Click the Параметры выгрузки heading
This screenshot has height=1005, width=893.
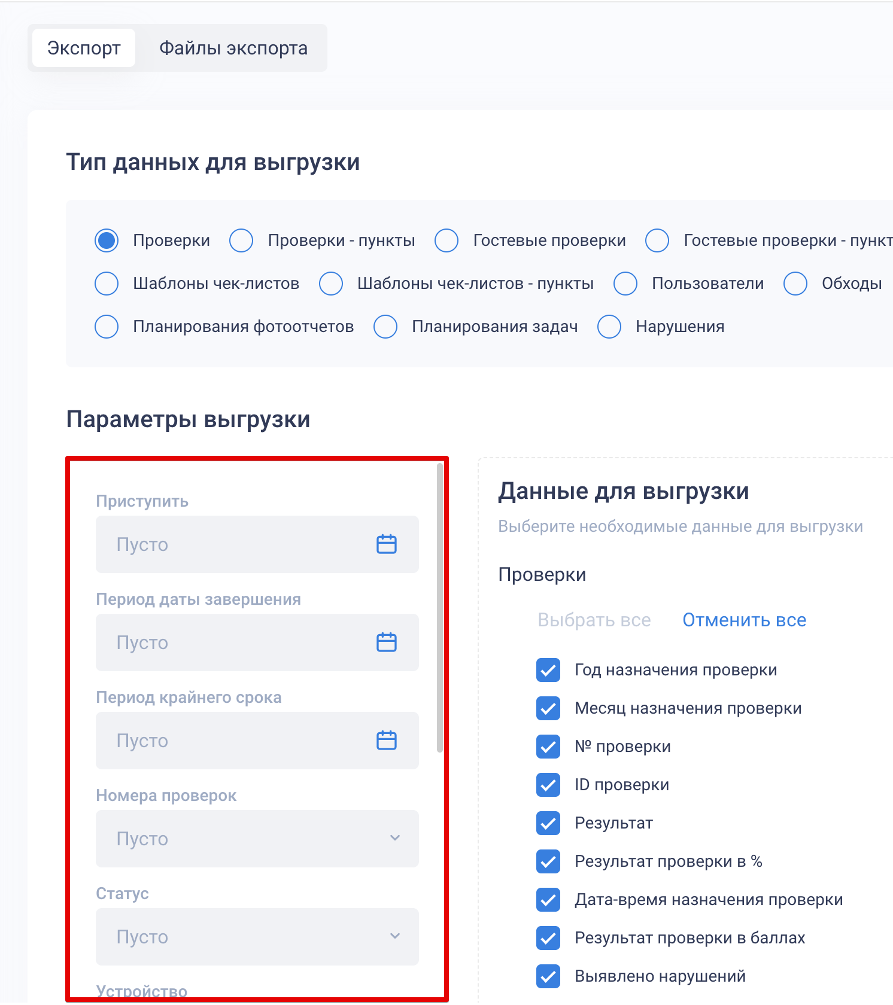click(188, 419)
